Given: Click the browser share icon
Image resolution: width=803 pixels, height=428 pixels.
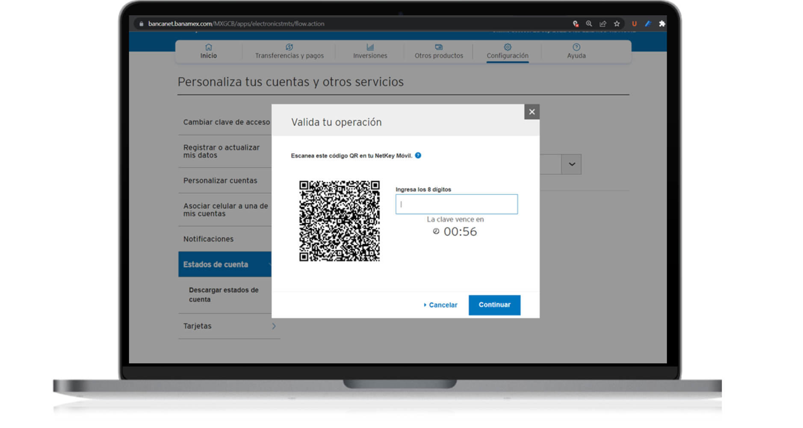Looking at the screenshot, I should [602, 24].
